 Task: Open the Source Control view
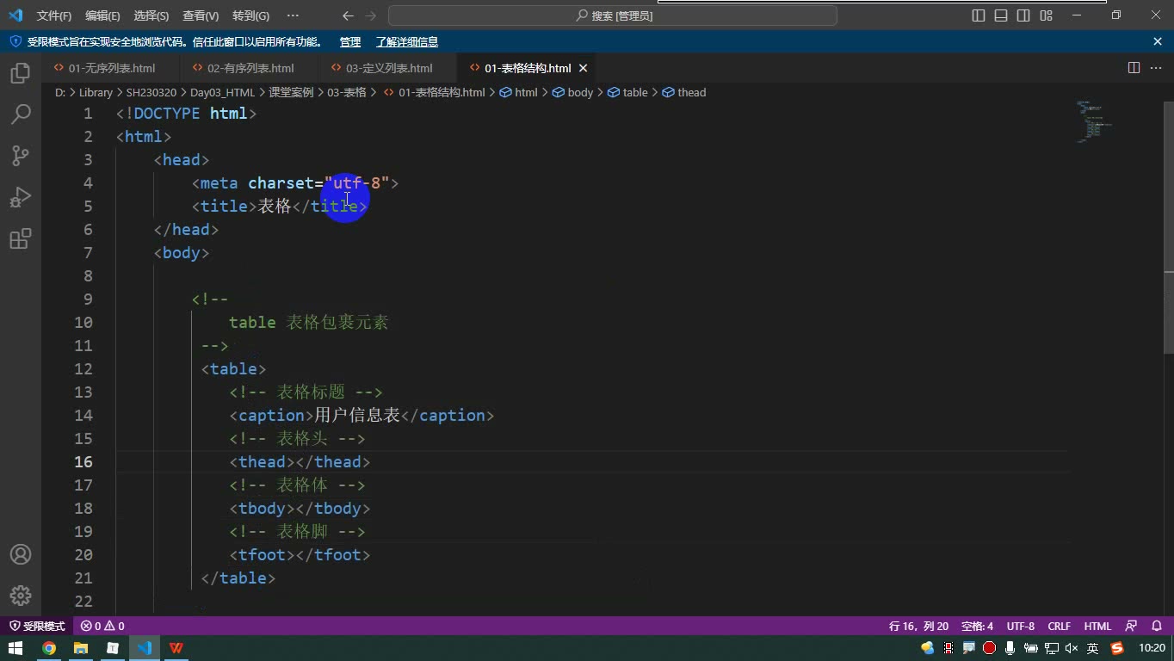(x=21, y=156)
